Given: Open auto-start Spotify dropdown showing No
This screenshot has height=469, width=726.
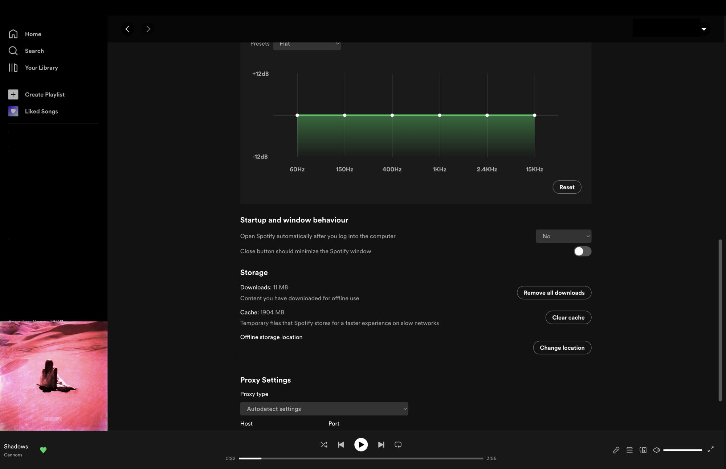Looking at the screenshot, I should pos(563,236).
